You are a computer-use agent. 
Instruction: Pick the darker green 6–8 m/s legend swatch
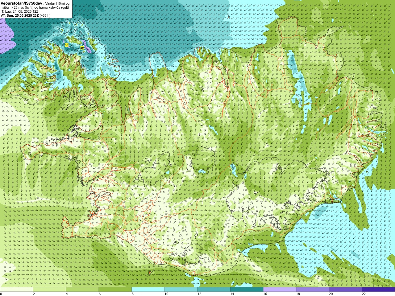click(115, 290)
